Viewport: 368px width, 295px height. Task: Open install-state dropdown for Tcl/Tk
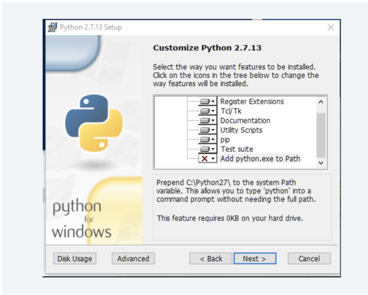pyautogui.click(x=207, y=111)
